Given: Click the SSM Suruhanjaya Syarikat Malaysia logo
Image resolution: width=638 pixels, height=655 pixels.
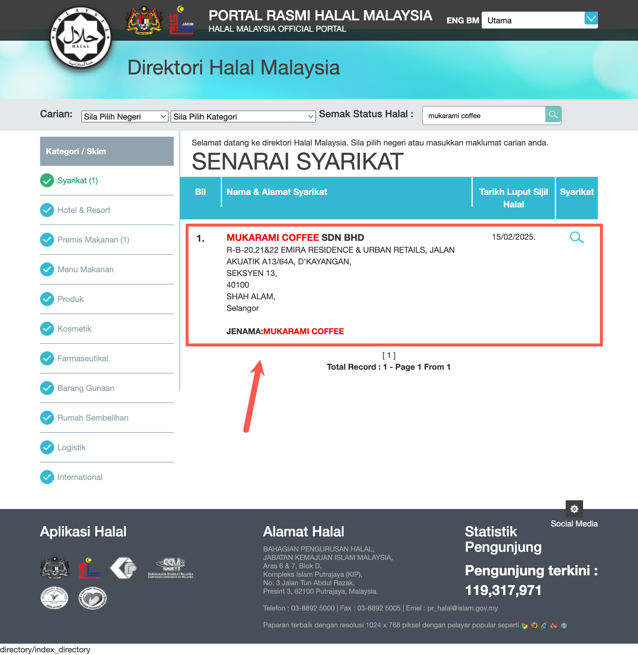Looking at the screenshot, I should 171,568.
